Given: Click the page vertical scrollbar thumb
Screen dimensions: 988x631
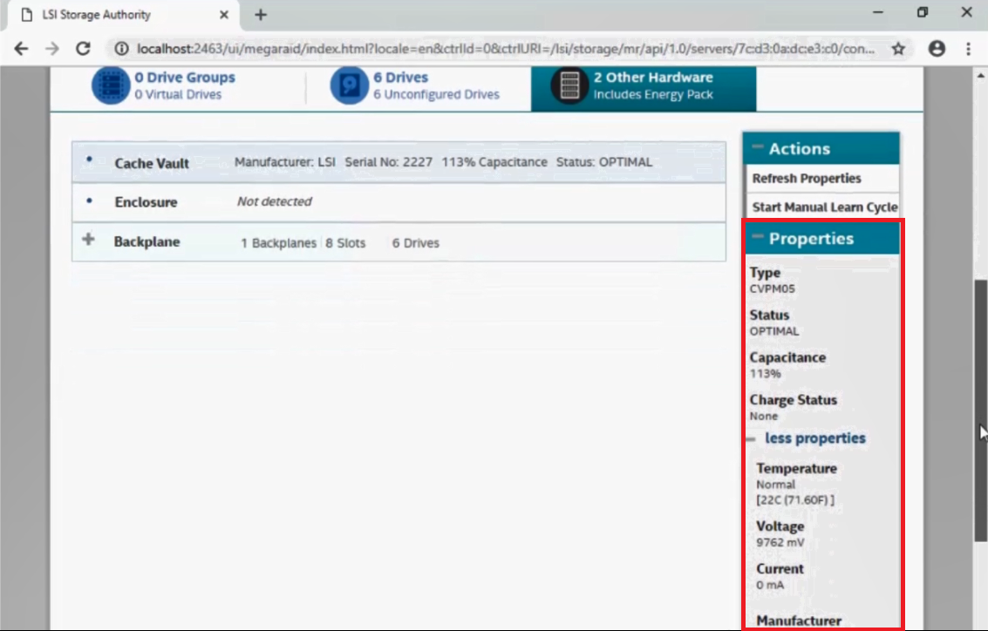Looking at the screenshot, I should tap(980, 410).
